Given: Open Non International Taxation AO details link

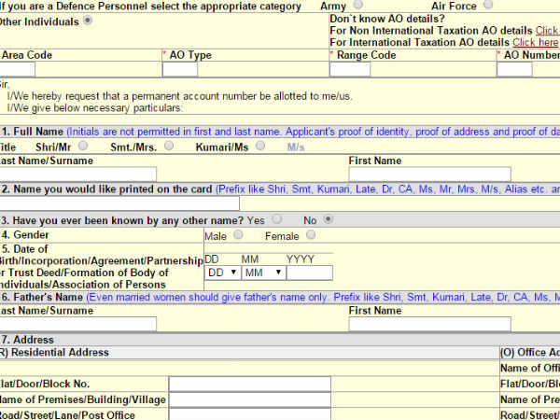Looking at the screenshot, I should (x=547, y=31).
